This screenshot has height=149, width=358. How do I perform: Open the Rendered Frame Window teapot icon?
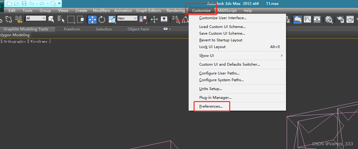point(350,19)
